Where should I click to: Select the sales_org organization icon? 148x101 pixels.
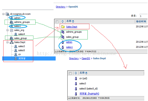(12, 30)
